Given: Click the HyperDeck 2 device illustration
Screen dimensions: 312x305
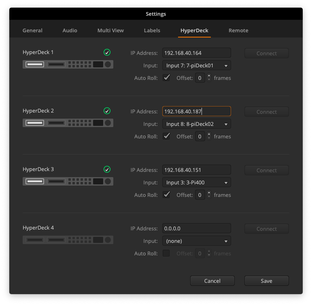Looking at the screenshot, I should click(68, 123).
